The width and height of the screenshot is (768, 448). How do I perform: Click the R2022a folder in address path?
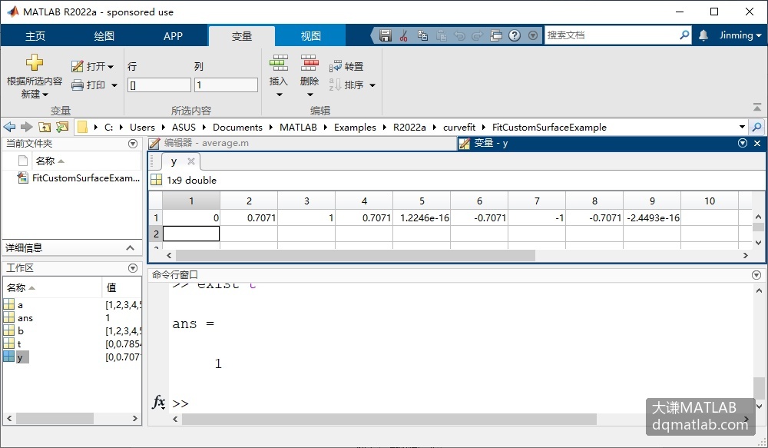(x=409, y=128)
